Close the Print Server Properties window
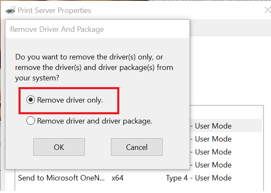Image resolution: width=271 pixels, height=193 pixels. pyautogui.click(x=267, y=10)
